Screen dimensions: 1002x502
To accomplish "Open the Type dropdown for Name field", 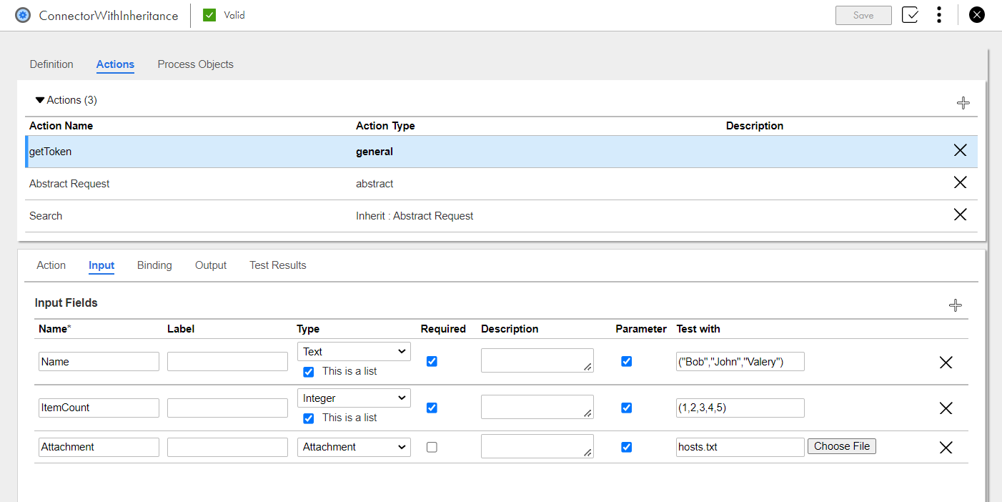I will point(354,352).
